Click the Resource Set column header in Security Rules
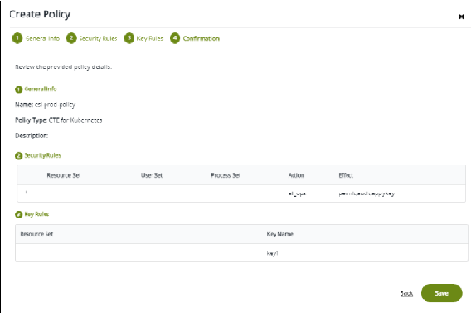This screenshot has height=313, width=471. pos(64,175)
